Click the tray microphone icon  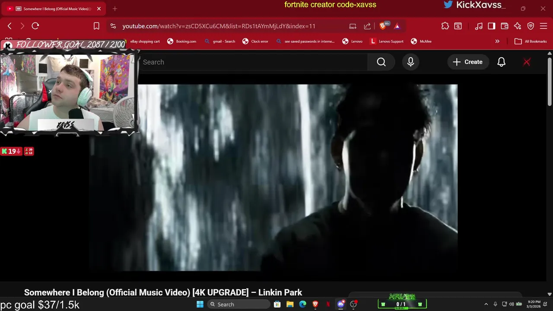495,304
